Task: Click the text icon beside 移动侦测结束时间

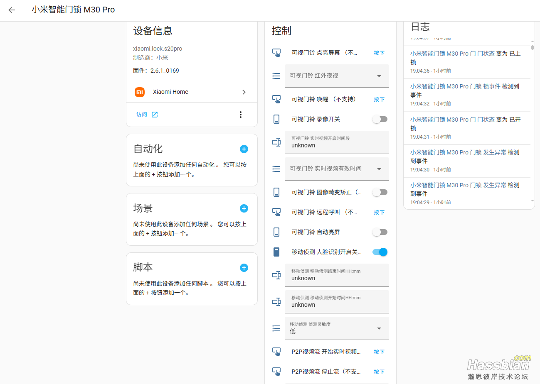Action: [276, 275]
